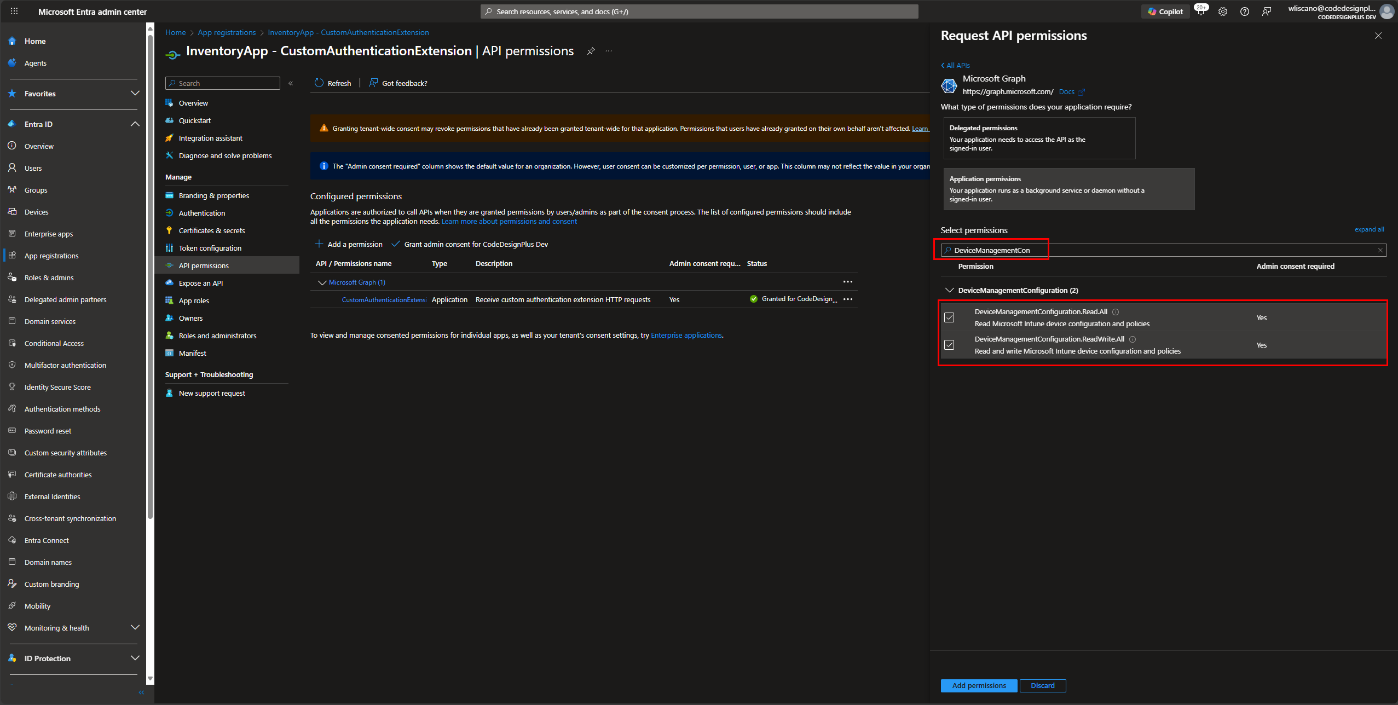The width and height of the screenshot is (1398, 705).
Task: Open Token configuration
Action: tap(210, 248)
